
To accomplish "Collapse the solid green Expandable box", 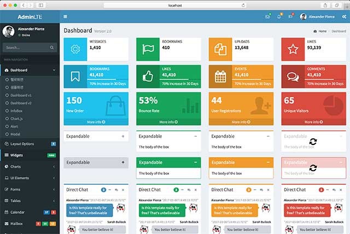I will pyautogui.click(x=196, y=162).
